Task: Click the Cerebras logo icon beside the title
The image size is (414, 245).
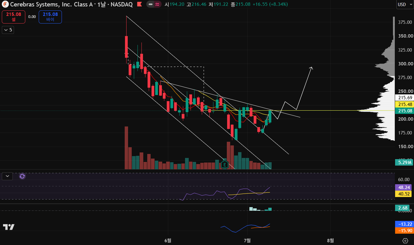Action: 5,4
